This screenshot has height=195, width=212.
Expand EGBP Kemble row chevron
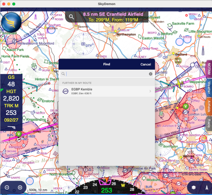pos(150,91)
